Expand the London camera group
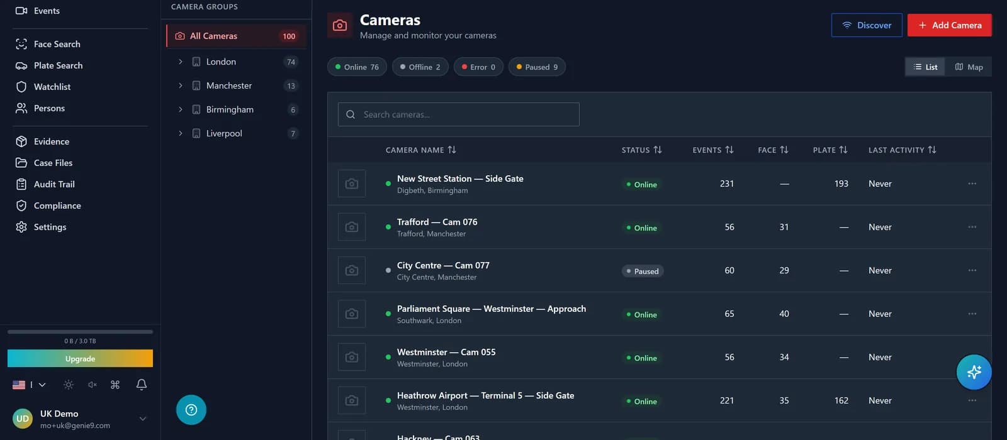The width and height of the screenshot is (1007, 440). (x=181, y=62)
